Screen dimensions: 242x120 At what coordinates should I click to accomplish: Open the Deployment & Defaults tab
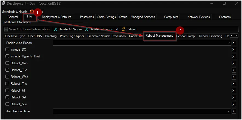click(56, 17)
